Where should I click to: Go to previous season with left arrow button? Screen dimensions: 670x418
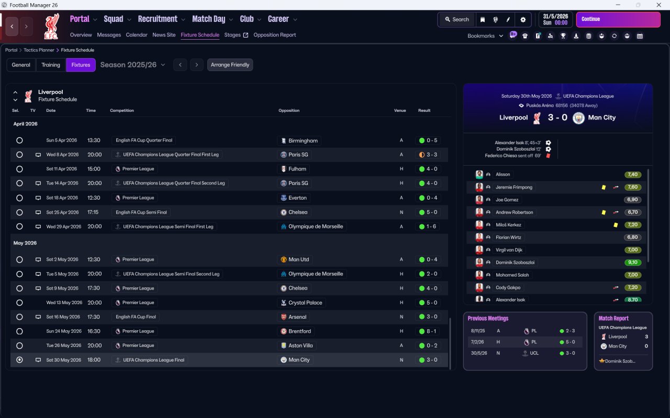[180, 65]
